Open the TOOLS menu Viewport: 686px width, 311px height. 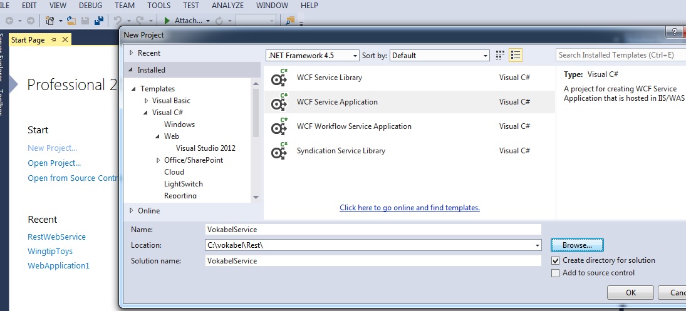(x=159, y=6)
